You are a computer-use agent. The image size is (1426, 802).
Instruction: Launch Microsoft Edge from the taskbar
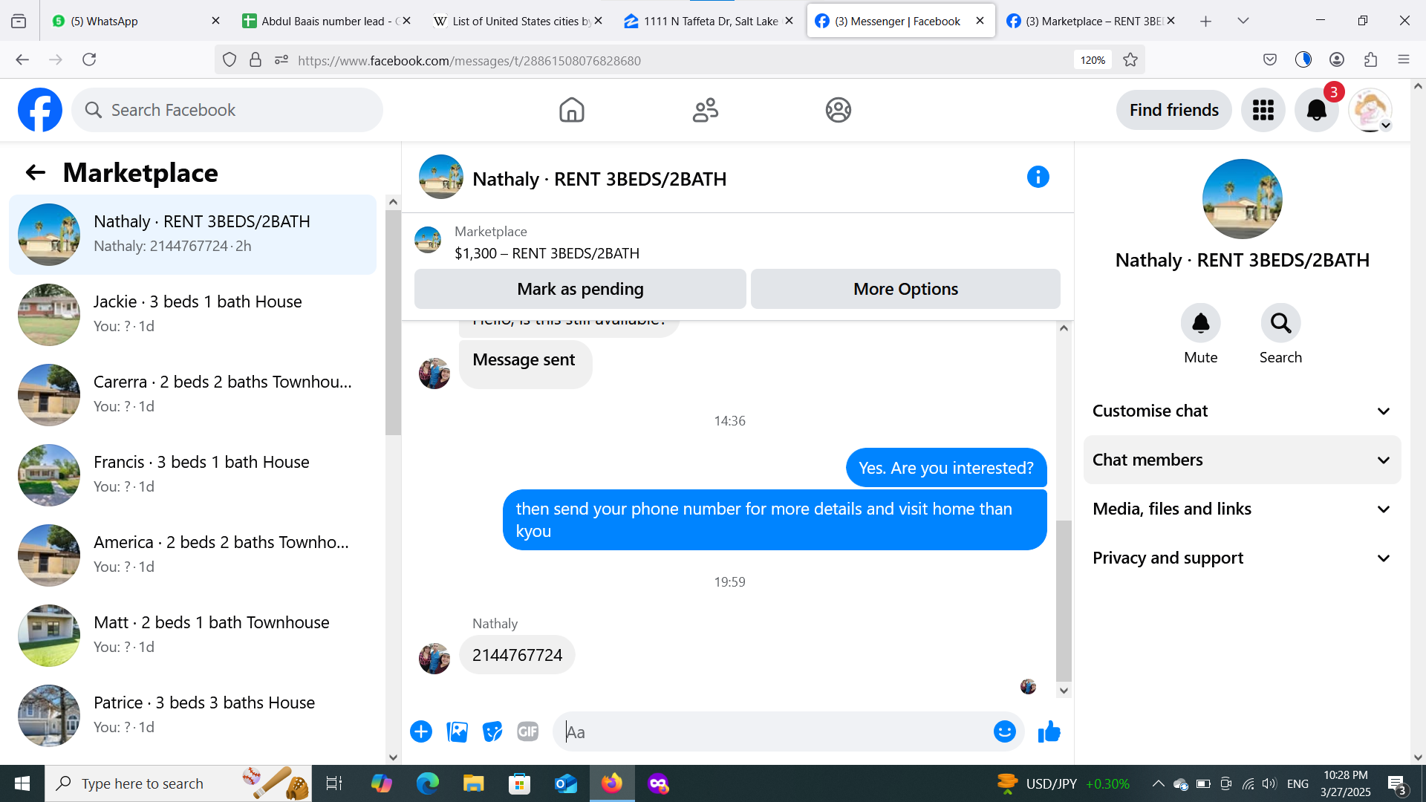click(x=428, y=783)
